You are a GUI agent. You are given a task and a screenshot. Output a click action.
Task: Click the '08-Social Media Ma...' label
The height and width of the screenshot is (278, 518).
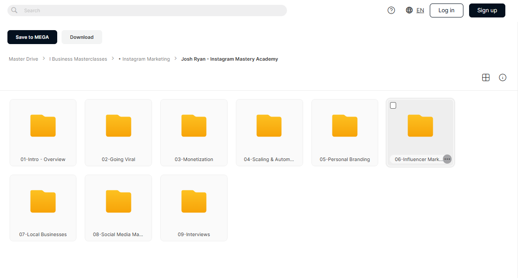point(118,234)
